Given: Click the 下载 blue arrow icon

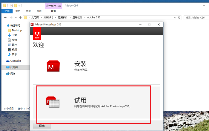Looking at the screenshot, I should tap(9, 35).
